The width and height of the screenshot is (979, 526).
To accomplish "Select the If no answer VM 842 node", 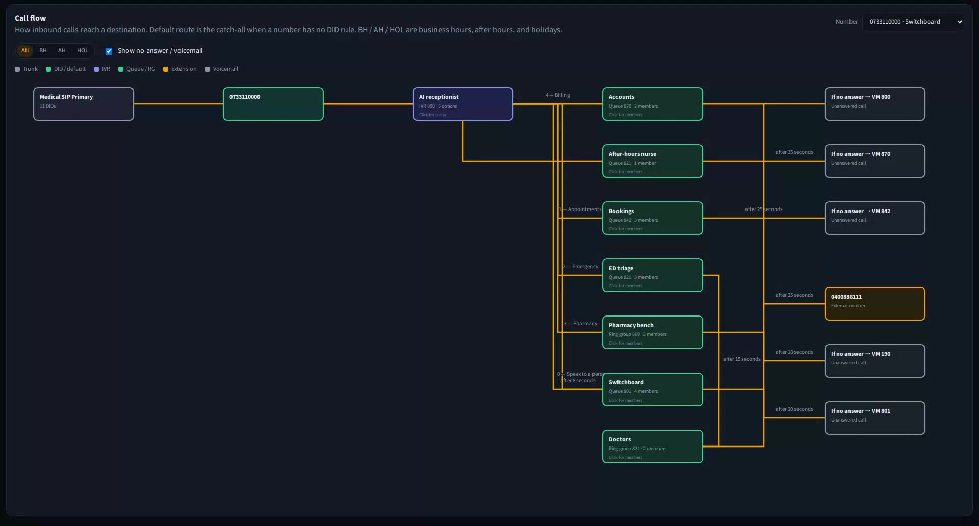I will click(x=875, y=218).
